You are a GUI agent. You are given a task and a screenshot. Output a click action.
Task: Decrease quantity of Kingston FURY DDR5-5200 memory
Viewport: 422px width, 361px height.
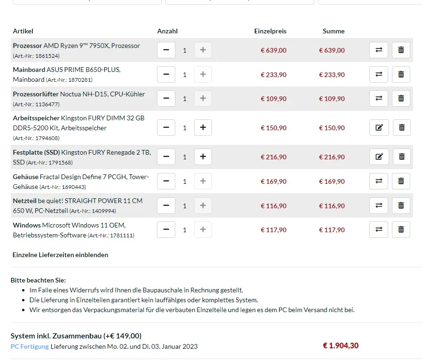point(166,127)
